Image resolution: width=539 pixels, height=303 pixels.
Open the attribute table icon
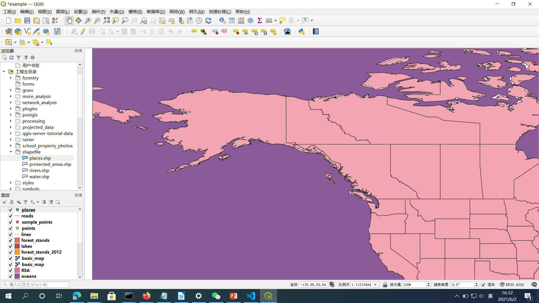tap(232, 20)
